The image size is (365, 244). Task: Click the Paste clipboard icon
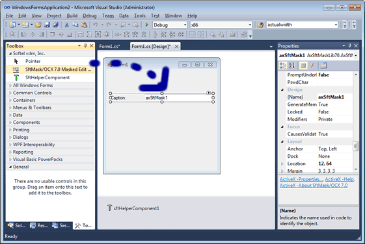click(x=84, y=25)
